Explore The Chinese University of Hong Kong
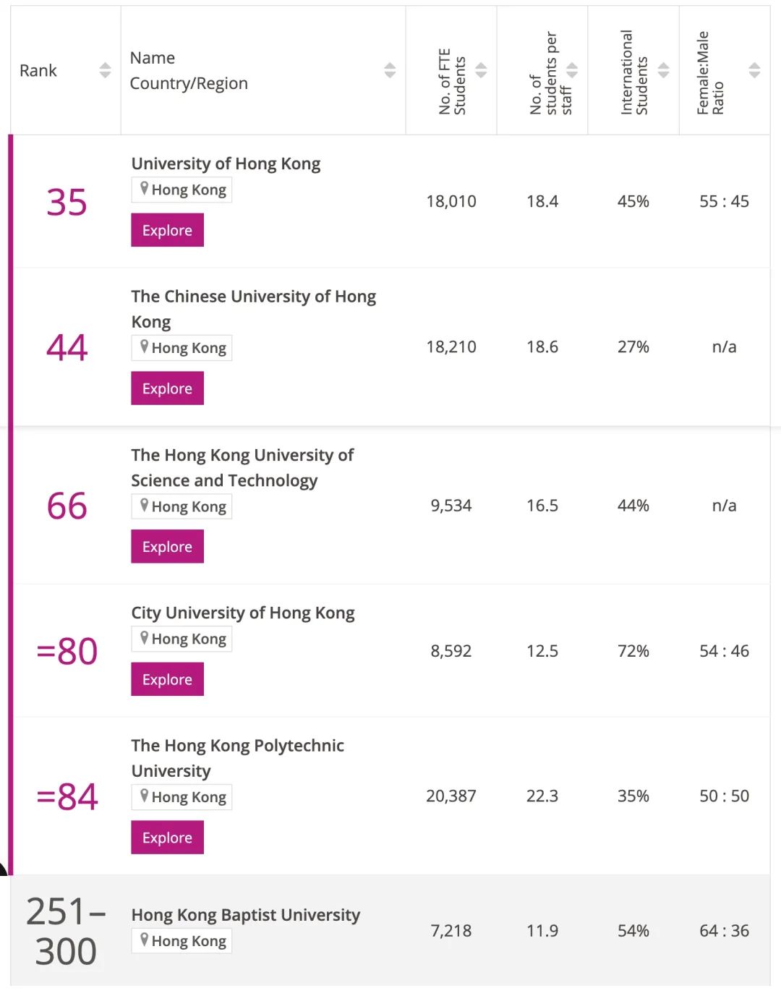The image size is (781, 996). click(x=167, y=388)
